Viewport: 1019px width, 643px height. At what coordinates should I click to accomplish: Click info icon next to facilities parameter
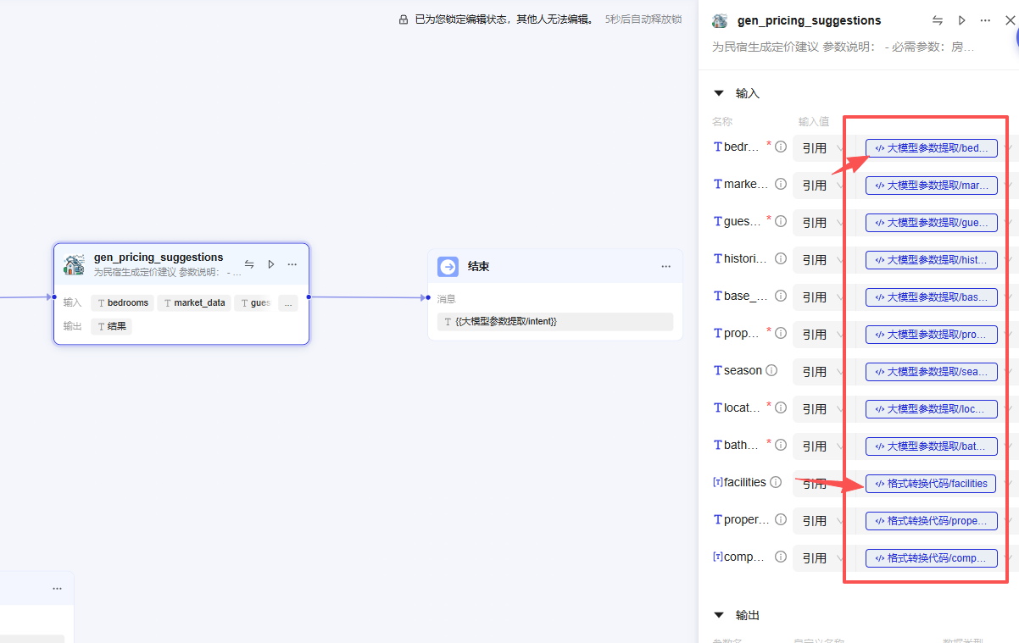click(776, 482)
